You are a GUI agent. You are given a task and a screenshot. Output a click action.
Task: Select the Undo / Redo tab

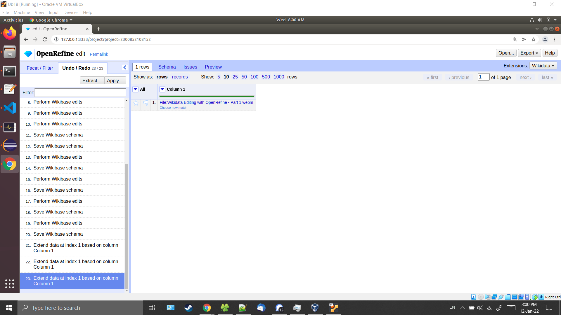click(83, 68)
